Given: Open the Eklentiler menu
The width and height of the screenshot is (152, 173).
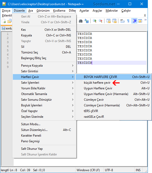Looking at the screenshot, I should tap(7, 15).
